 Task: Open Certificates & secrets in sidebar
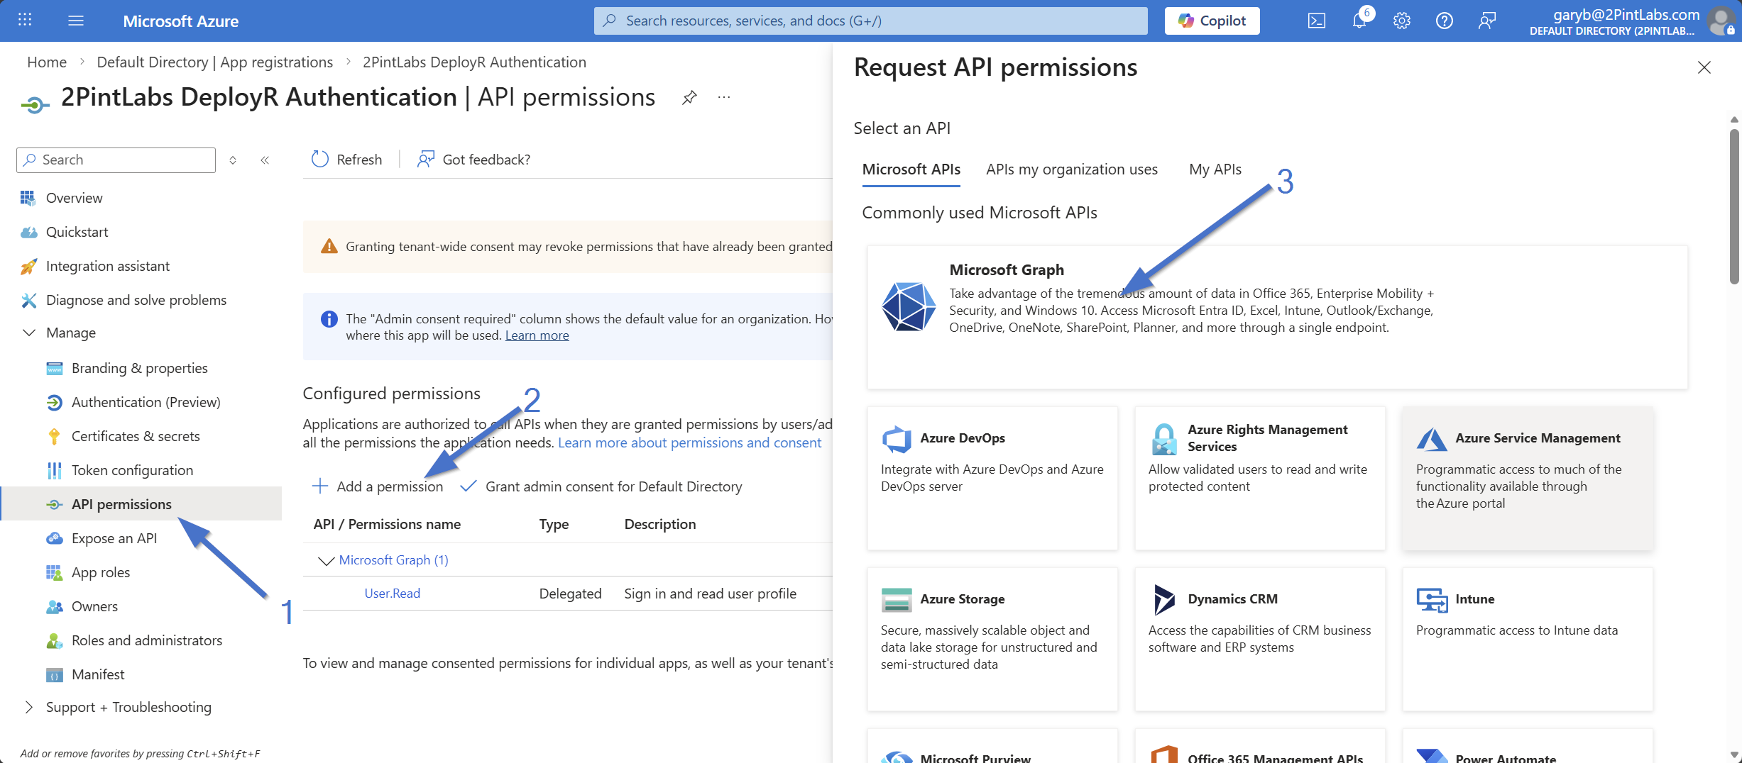point(136,436)
